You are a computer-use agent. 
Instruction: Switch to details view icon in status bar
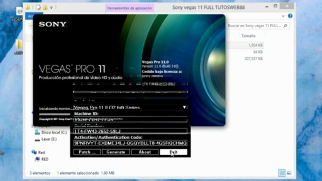tap(282, 173)
